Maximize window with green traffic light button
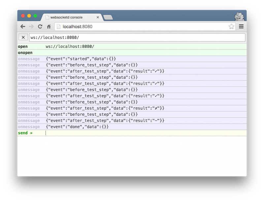Image resolution: width=264 pixels, height=201 pixels. click(x=35, y=16)
